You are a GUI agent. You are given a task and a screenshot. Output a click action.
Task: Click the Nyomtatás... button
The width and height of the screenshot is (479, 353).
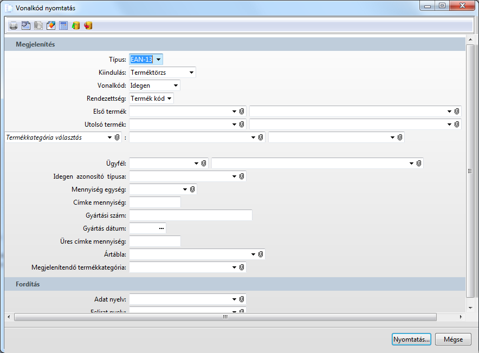click(411, 339)
